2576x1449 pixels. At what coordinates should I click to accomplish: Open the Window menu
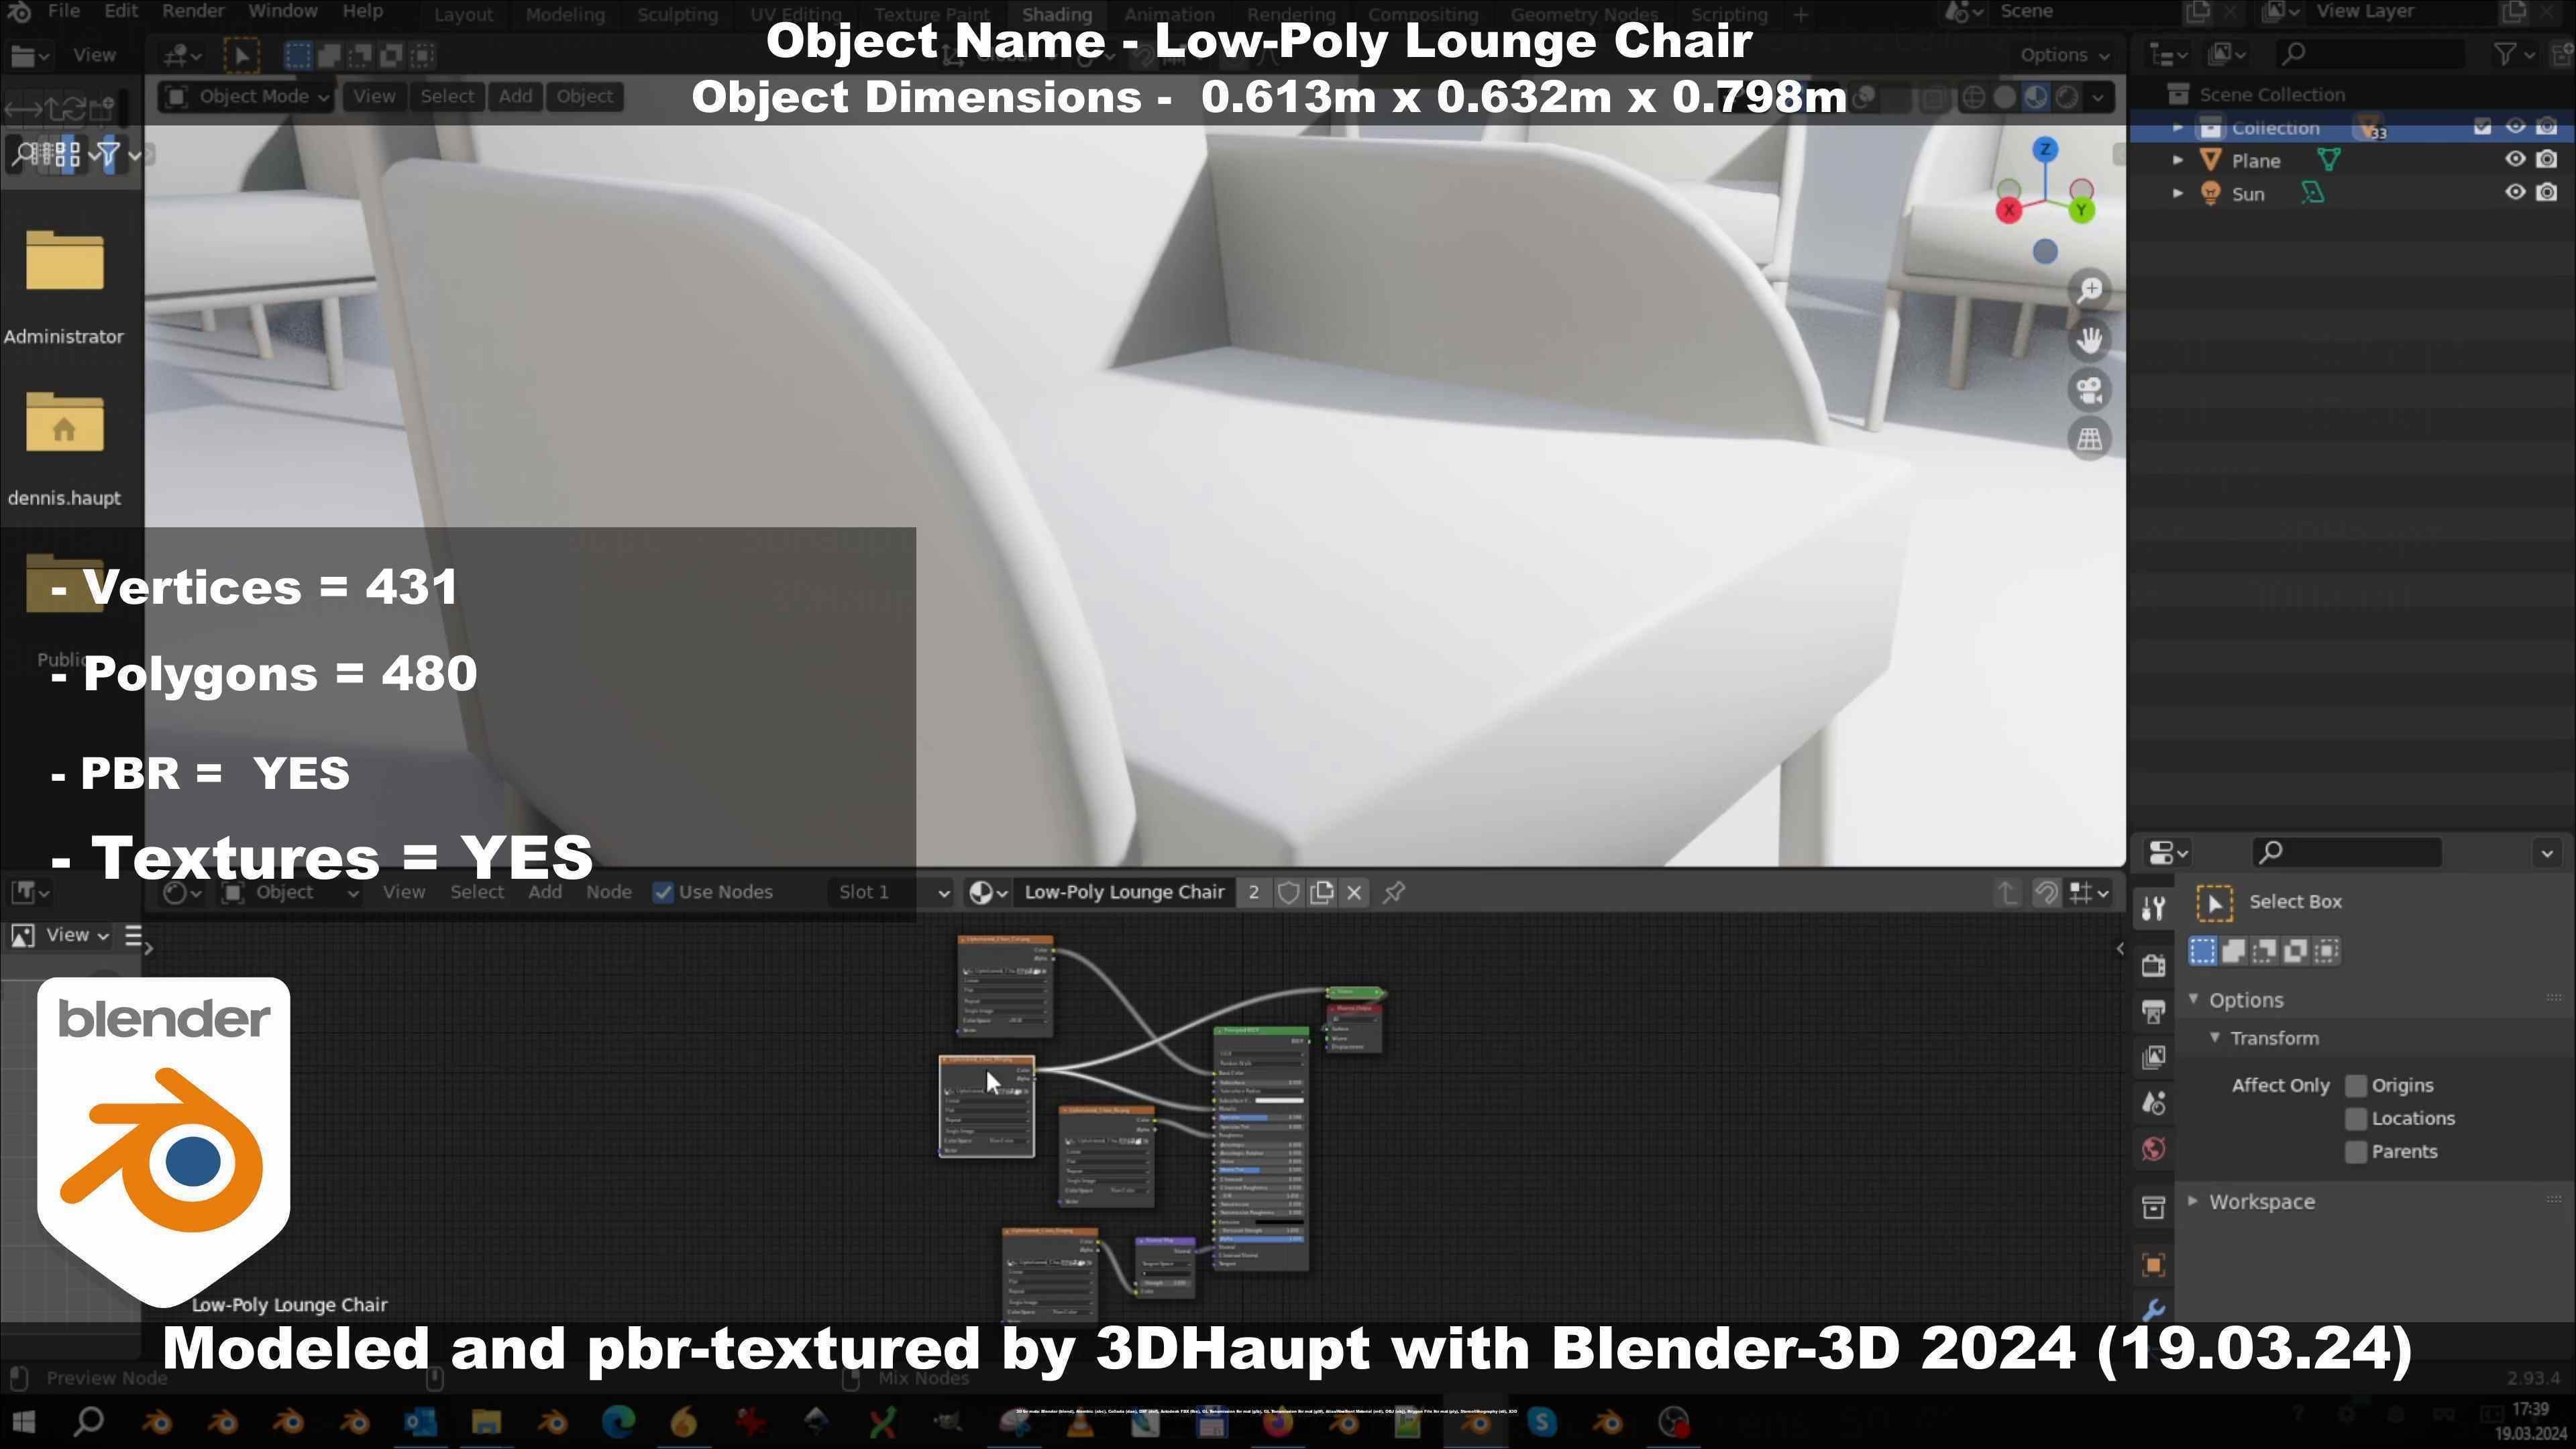point(283,12)
